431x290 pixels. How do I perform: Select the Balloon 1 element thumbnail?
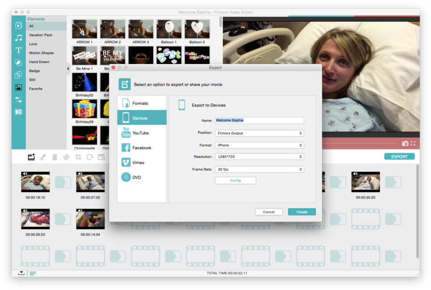[169, 28]
